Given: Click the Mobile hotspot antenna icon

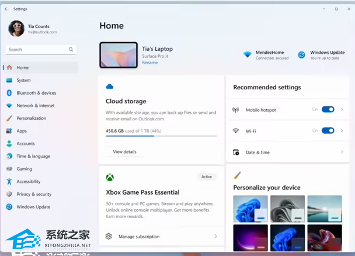Looking at the screenshot, I should pos(236,110).
